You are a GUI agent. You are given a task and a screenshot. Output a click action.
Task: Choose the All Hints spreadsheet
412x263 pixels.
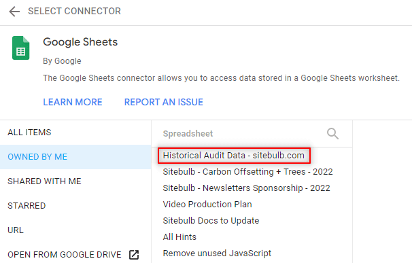click(179, 237)
